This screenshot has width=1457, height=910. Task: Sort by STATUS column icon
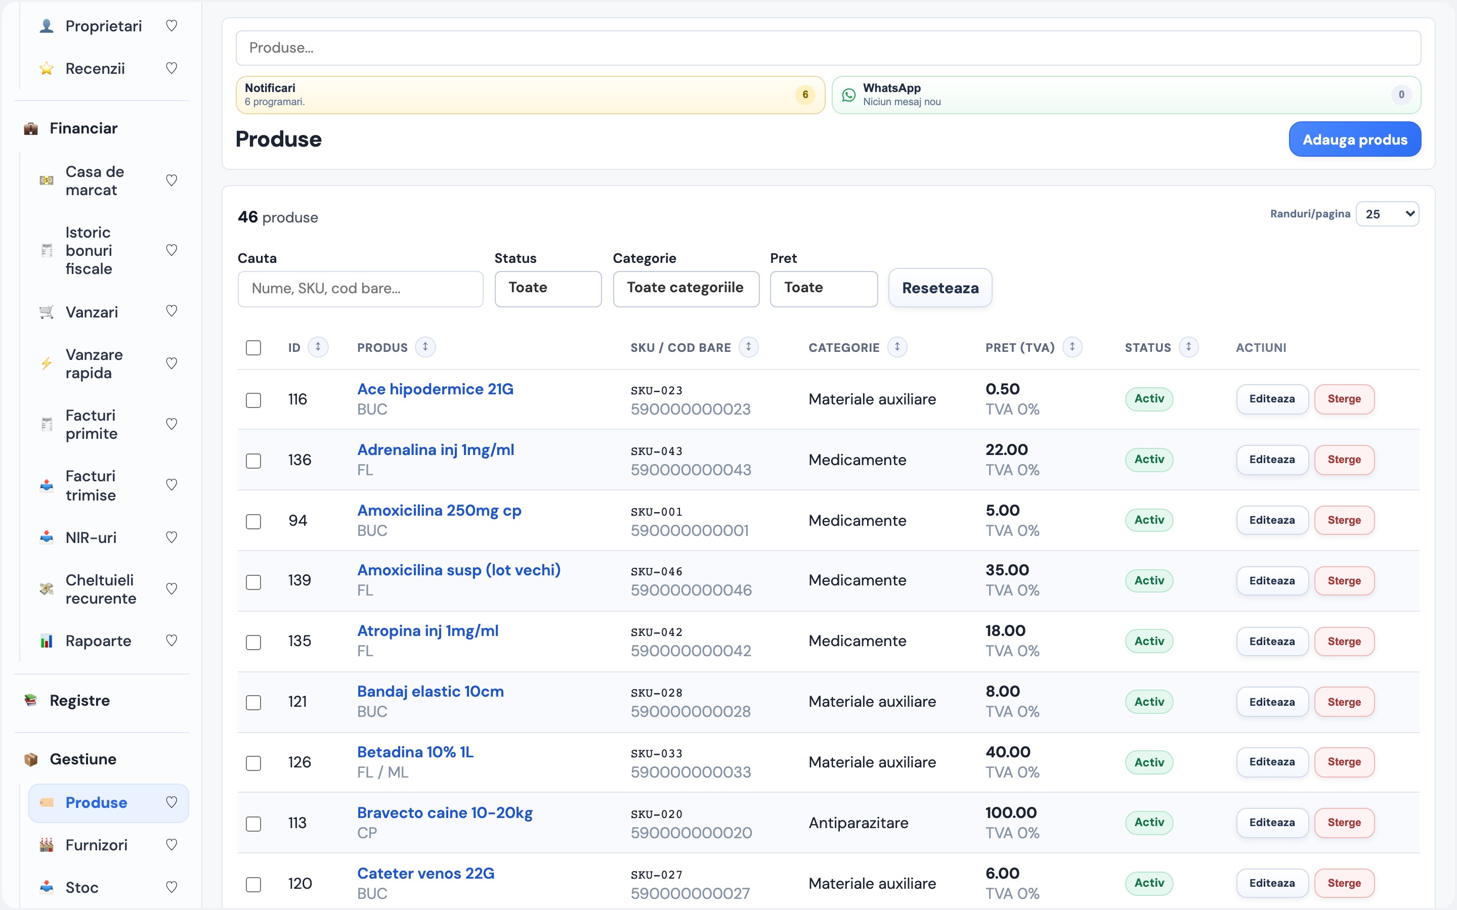pyautogui.click(x=1188, y=347)
